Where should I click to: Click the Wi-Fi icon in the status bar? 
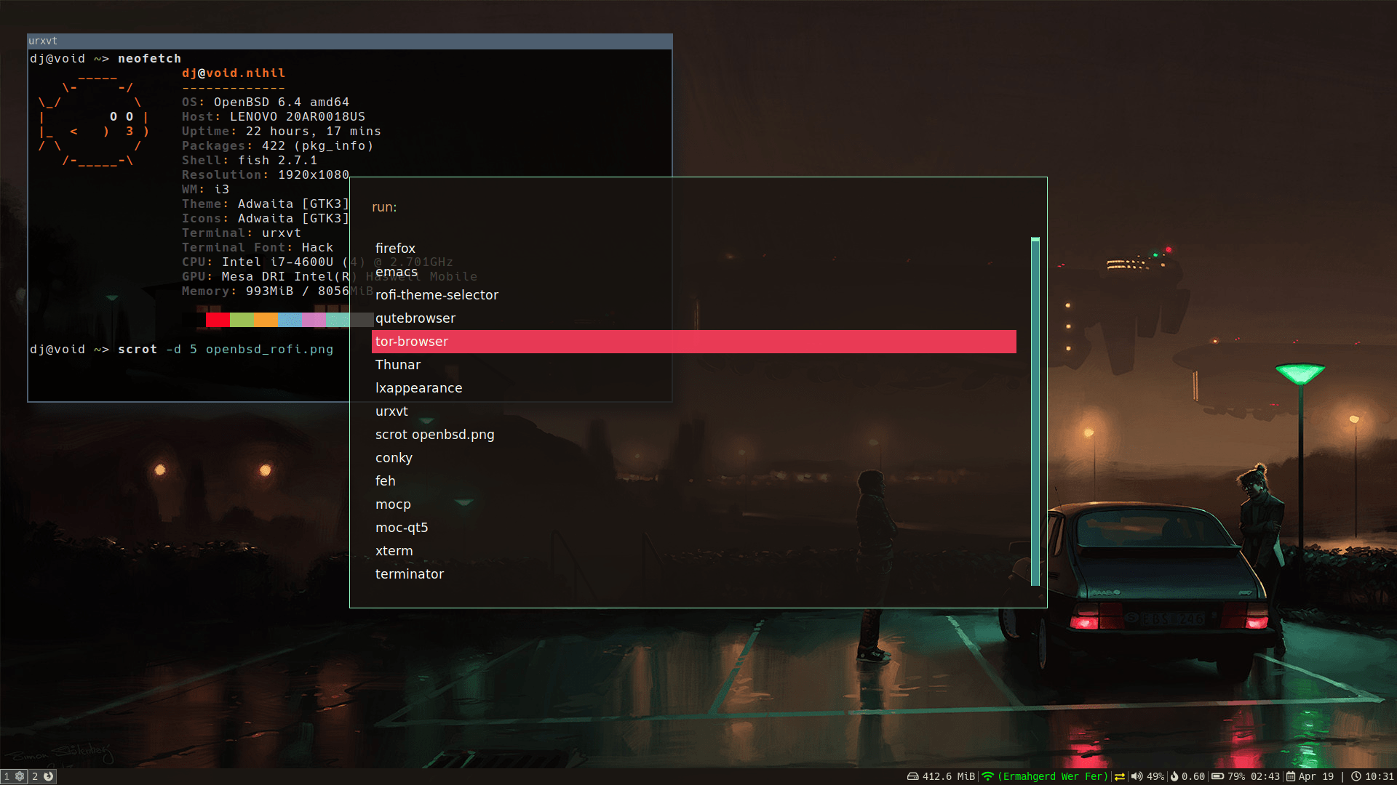(x=987, y=776)
